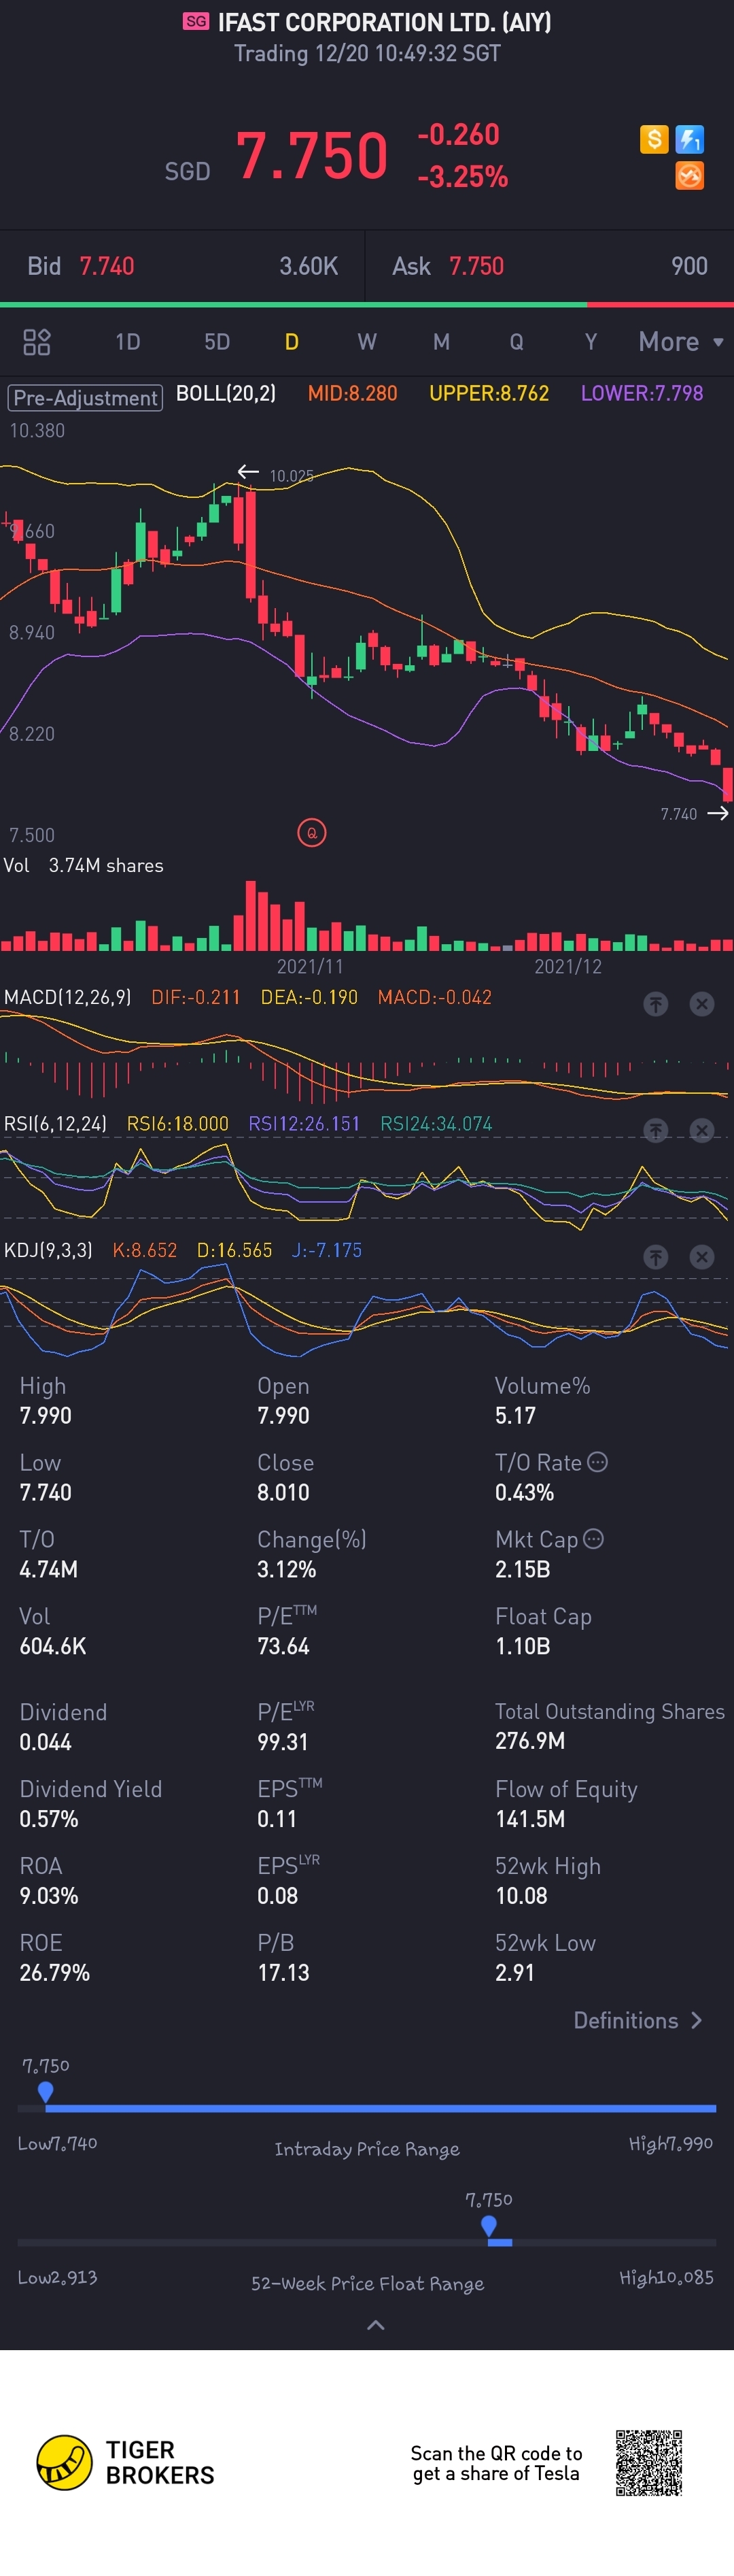This screenshot has width=734, height=2576.
Task: Select the quarterly Q chart tab
Action: (x=517, y=342)
